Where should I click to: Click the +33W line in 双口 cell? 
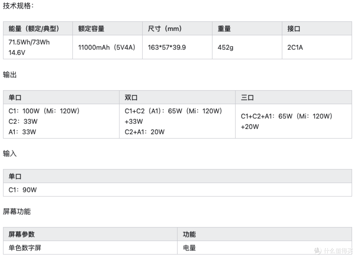tap(134, 121)
